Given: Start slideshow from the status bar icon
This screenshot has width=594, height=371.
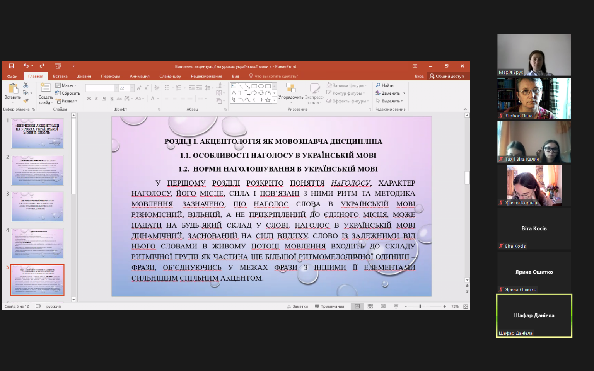Looking at the screenshot, I should (396, 306).
